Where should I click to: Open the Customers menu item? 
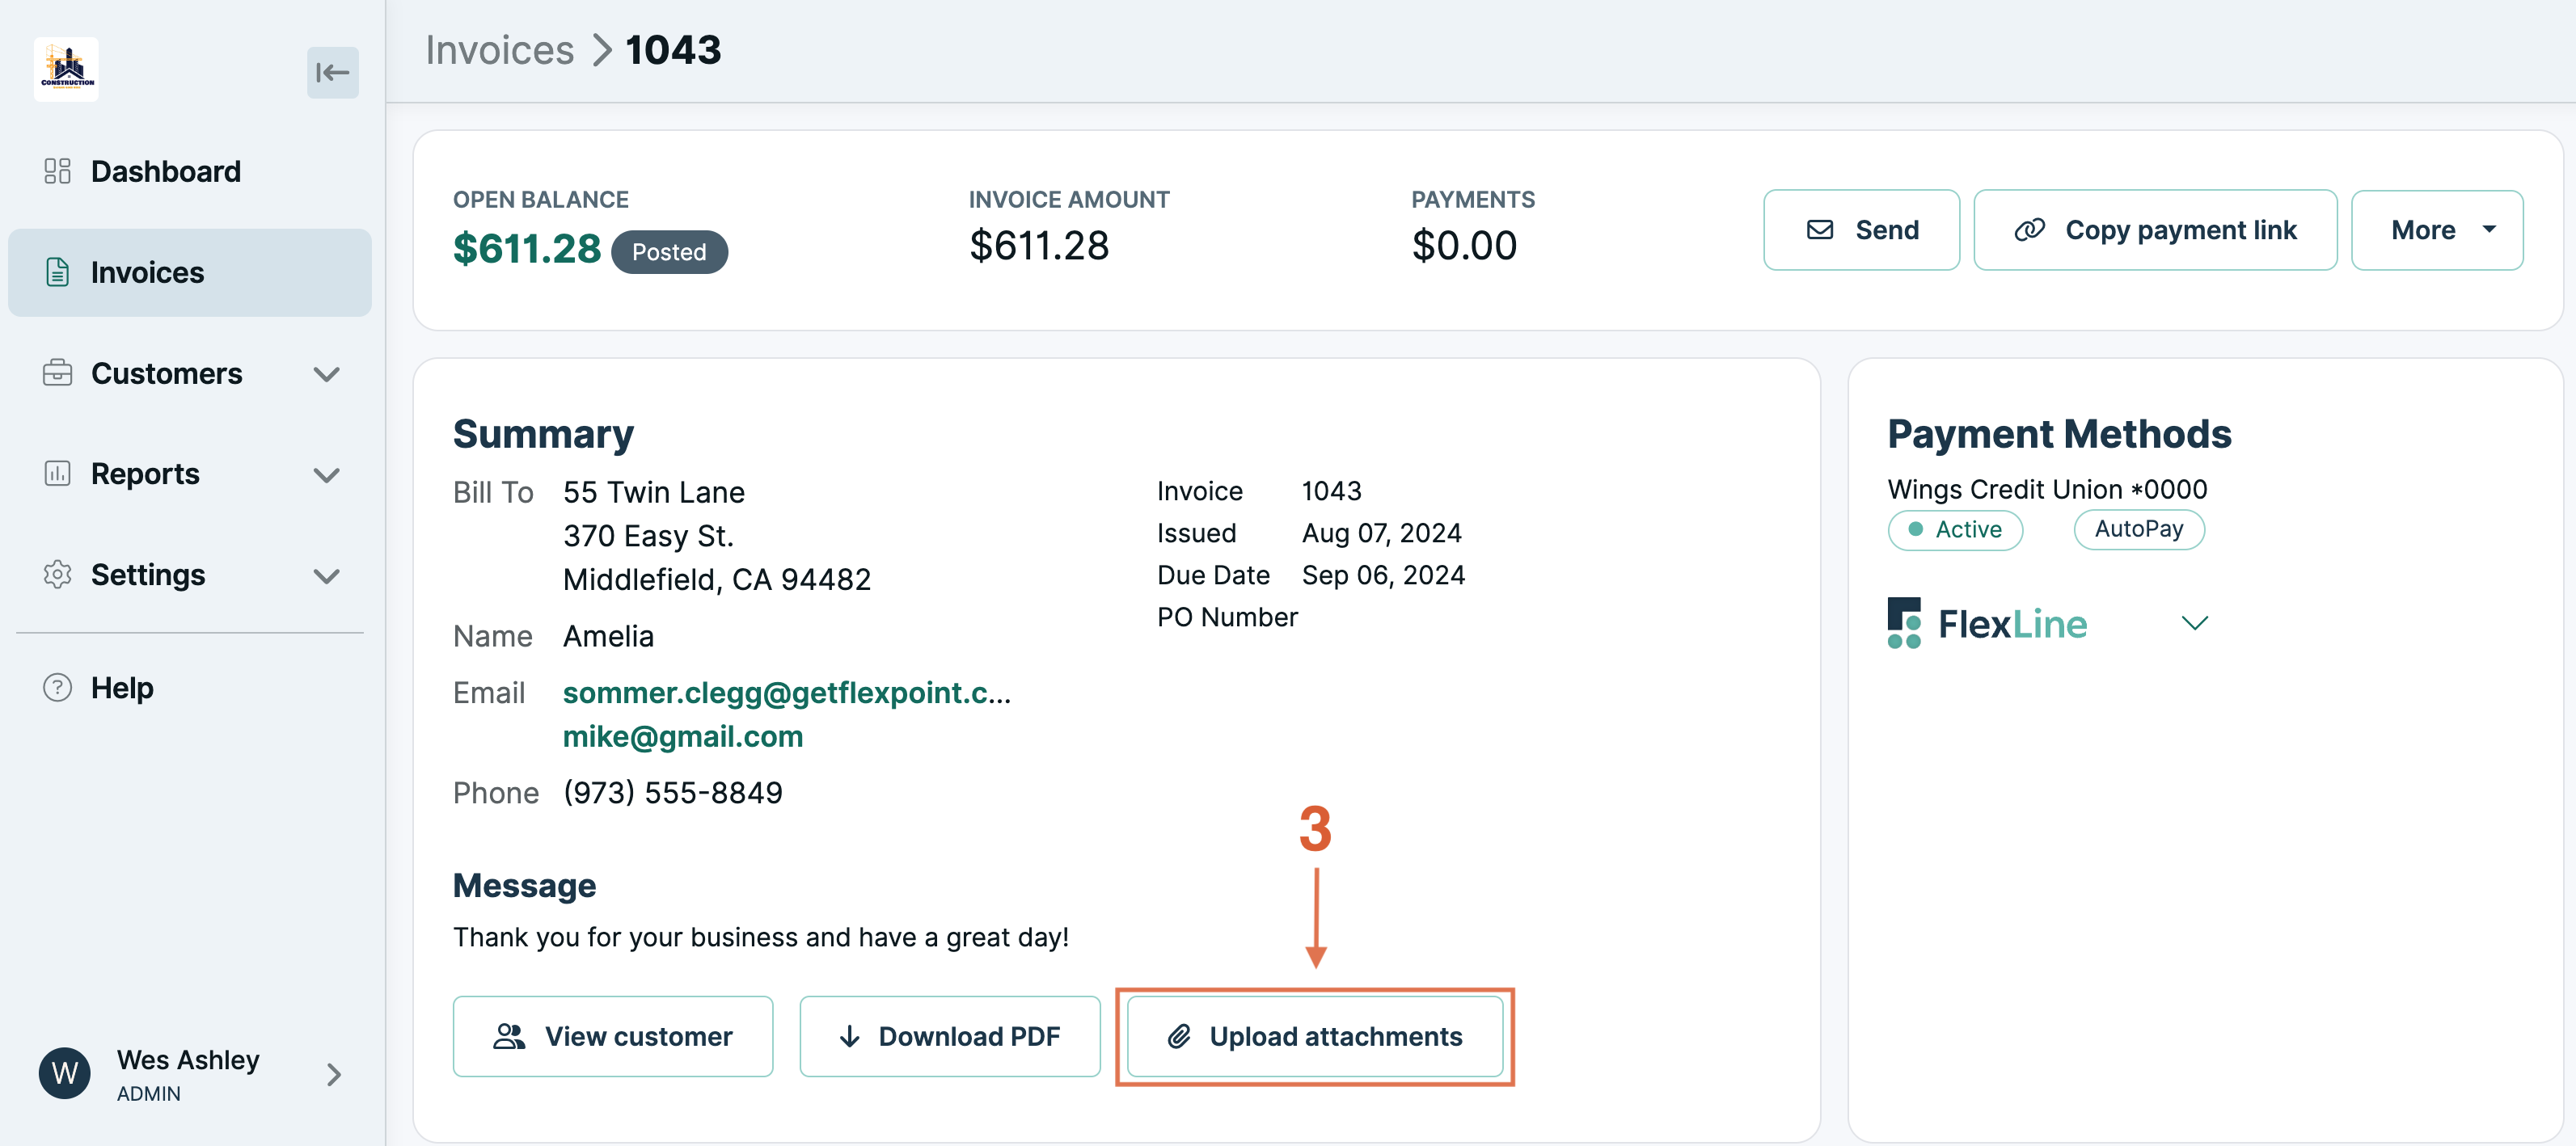[166, 373]
